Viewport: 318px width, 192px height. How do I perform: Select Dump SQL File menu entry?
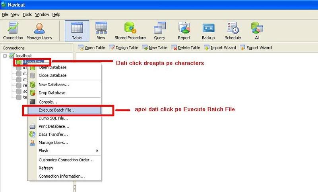53,118
